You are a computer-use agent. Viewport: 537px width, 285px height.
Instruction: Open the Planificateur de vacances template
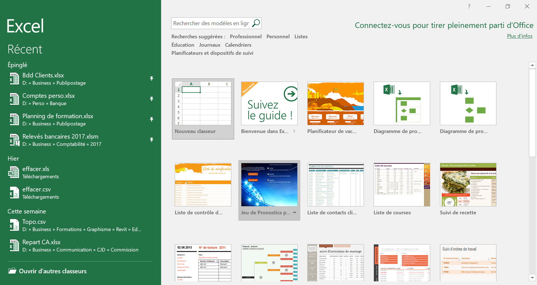(x=335, y=103)
